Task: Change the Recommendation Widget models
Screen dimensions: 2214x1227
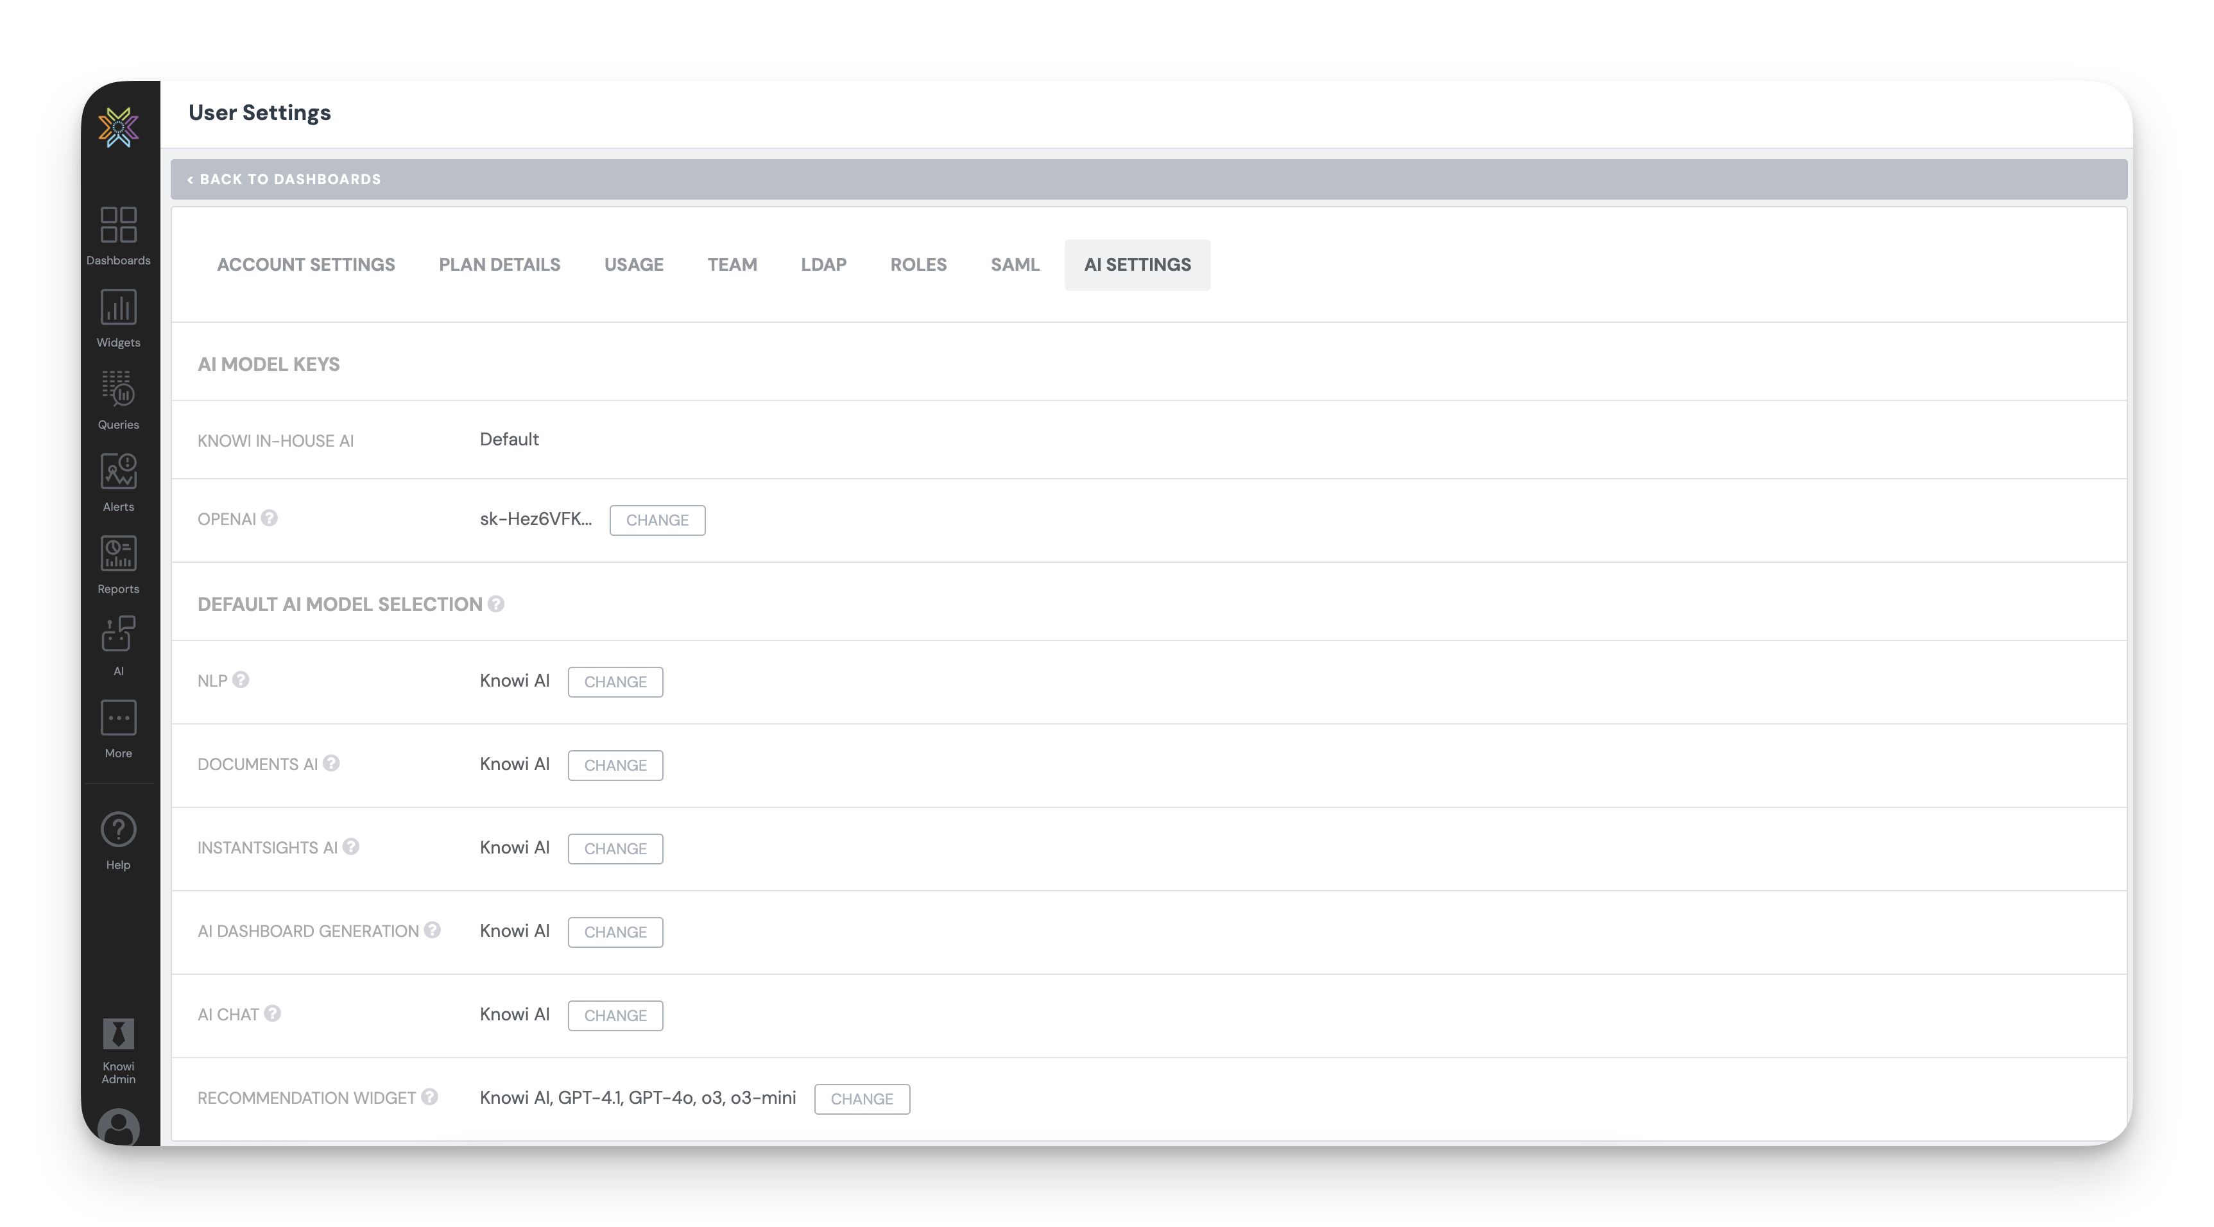Action: (861, 1098)
